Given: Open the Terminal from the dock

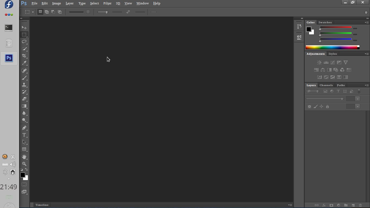Looking at the screenshot, I should click(9, 28).
